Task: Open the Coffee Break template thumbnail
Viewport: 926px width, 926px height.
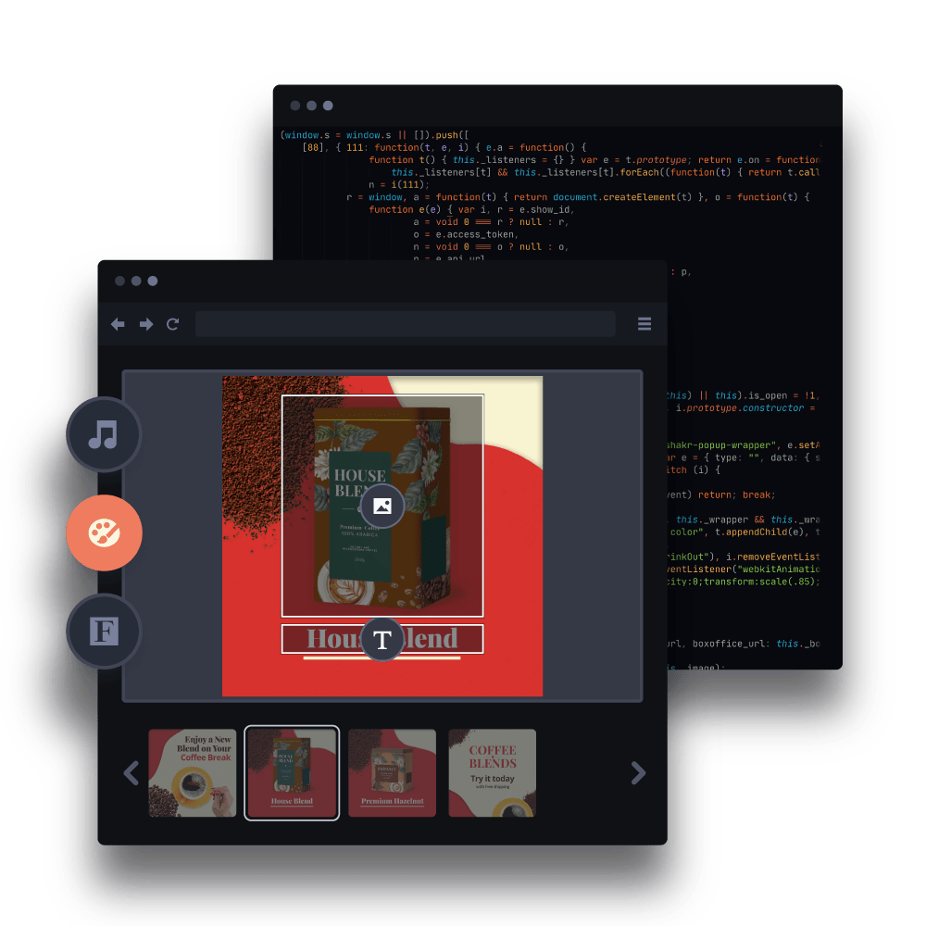Action: [193, 772]
